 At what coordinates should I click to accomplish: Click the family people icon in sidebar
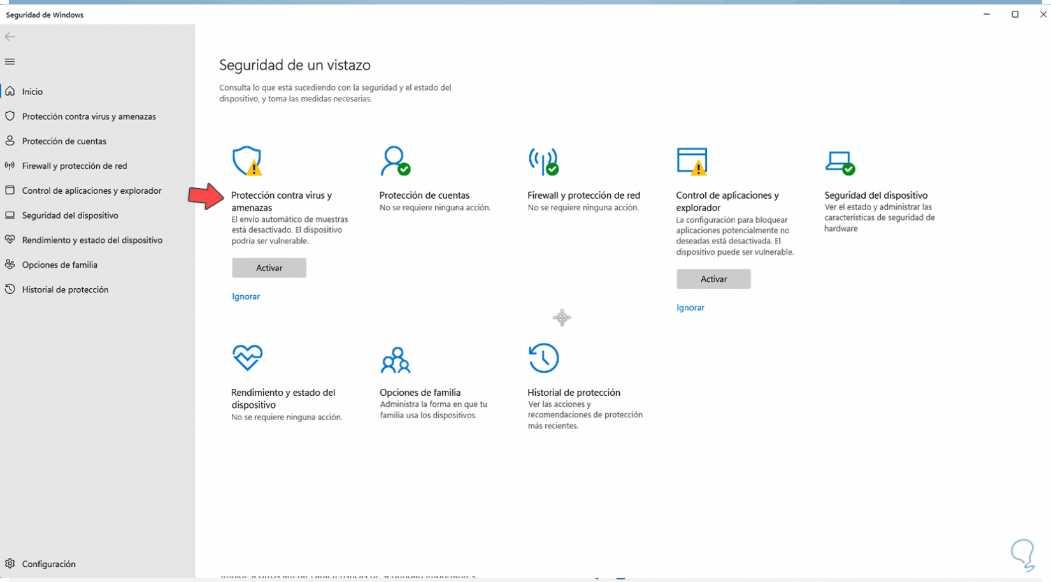click(10, 265)
